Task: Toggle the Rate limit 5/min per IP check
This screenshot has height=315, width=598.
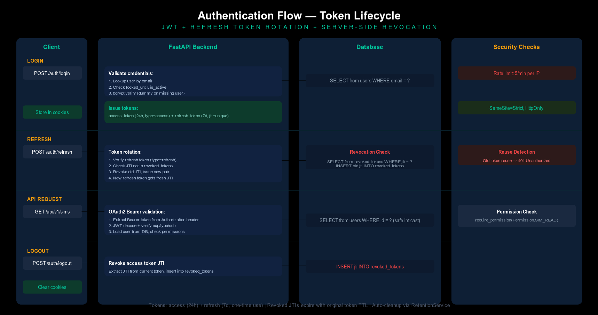Action: 517,73
